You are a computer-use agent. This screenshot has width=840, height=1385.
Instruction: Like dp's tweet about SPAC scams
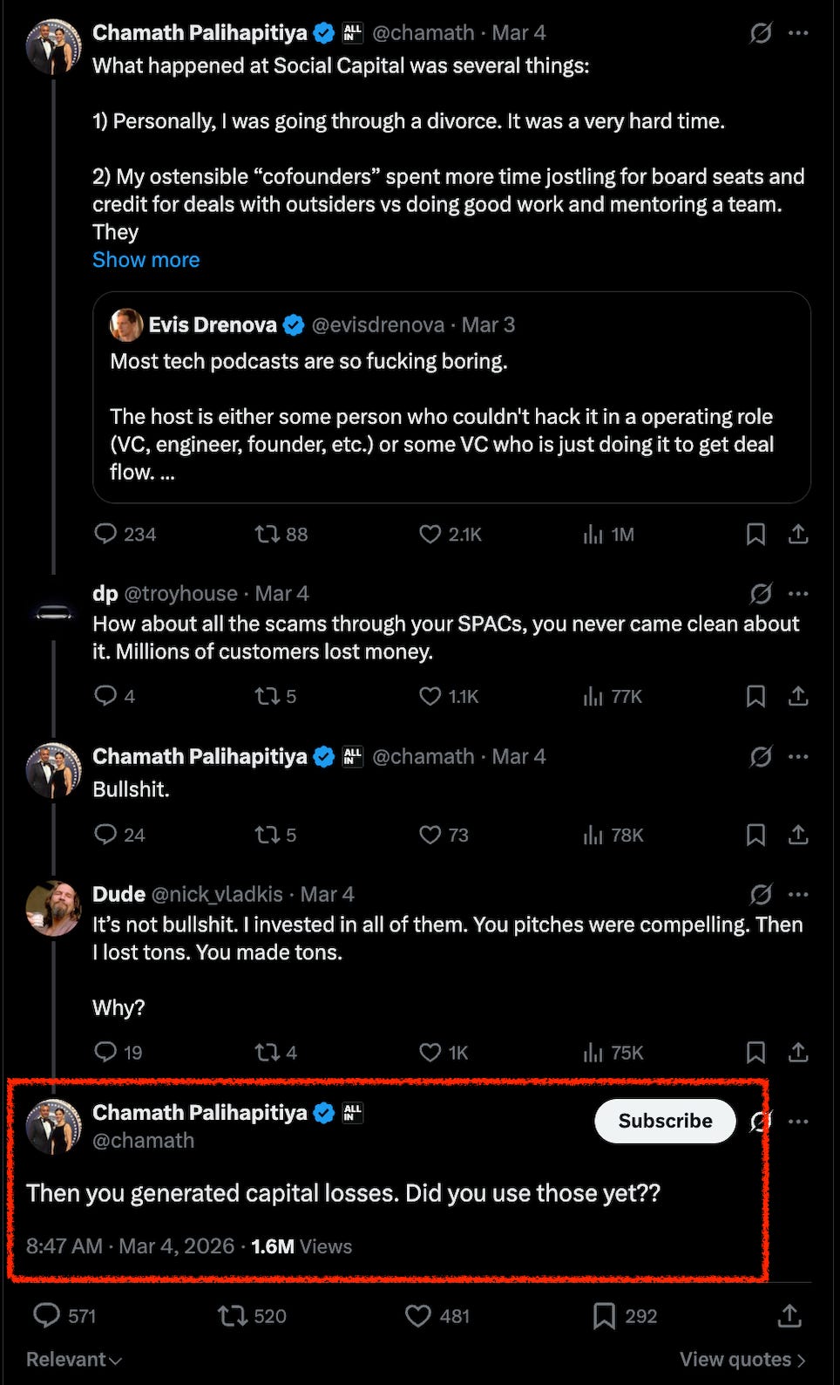(x=430, y=696)
